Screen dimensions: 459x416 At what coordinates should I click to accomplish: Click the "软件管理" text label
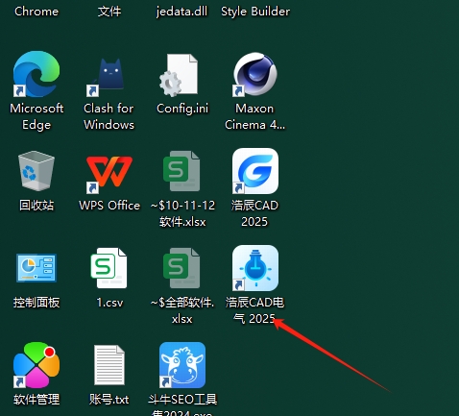click(x=36, y=400)
